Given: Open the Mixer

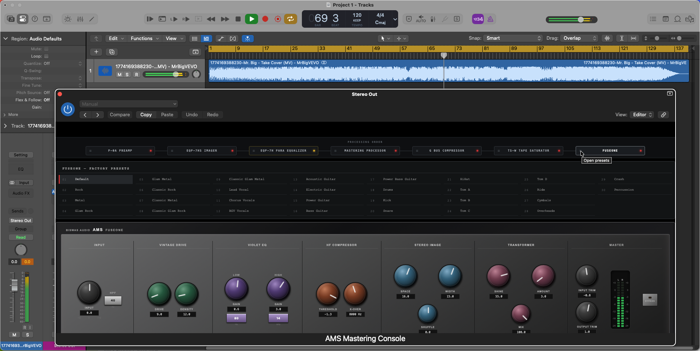Looking at the screenshot, I should [x=80, y=19].
